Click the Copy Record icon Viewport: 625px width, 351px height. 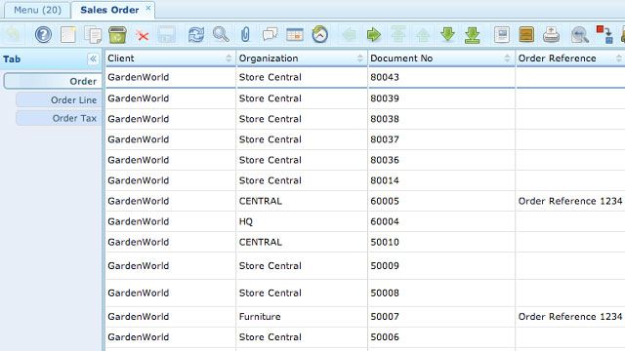93,35
